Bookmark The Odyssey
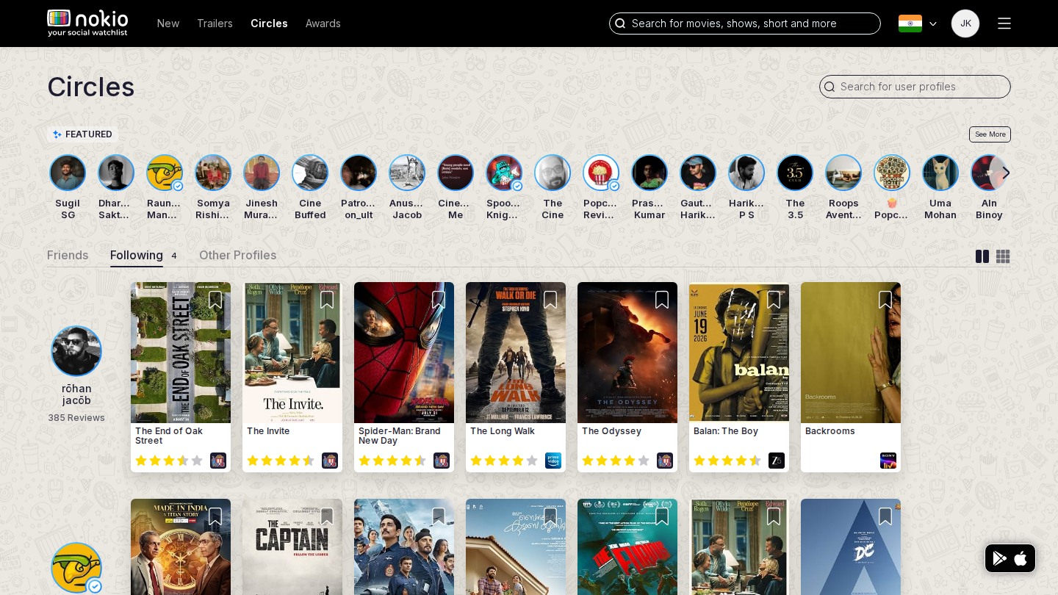This screenshot has width=1058, height=595. (662, 300)
